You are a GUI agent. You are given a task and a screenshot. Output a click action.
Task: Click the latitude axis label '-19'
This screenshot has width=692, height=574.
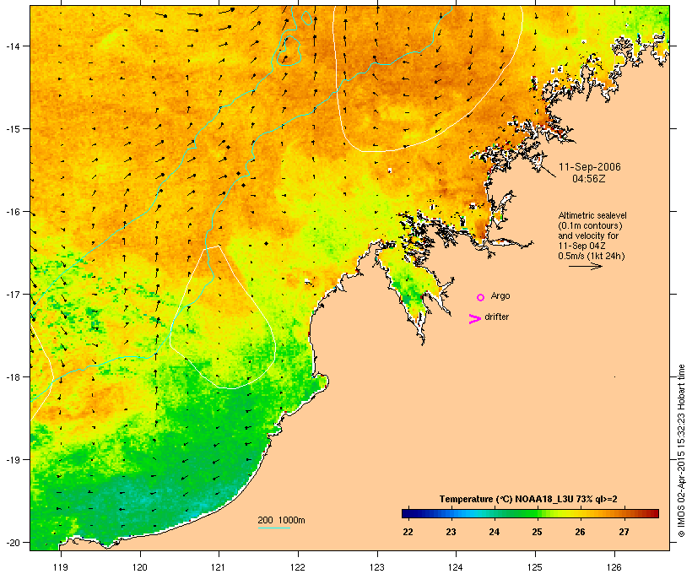[12, 460]
